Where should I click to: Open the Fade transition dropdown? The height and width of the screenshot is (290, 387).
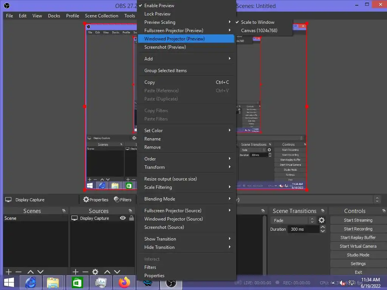pyautogui.click(x=293, y=220)
